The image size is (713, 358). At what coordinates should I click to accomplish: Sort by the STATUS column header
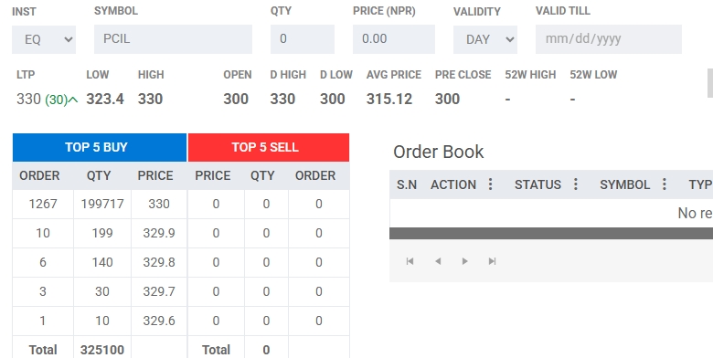coord(537,184)
